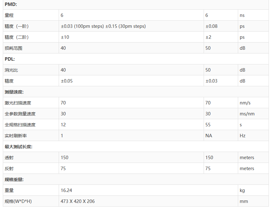
Task: Select the 透射 row label
Action: 9,158
